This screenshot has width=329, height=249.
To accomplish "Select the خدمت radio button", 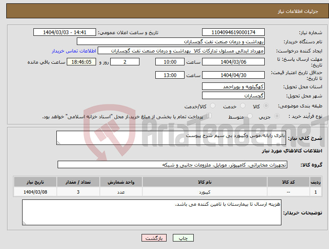I will tap(243, 106).
